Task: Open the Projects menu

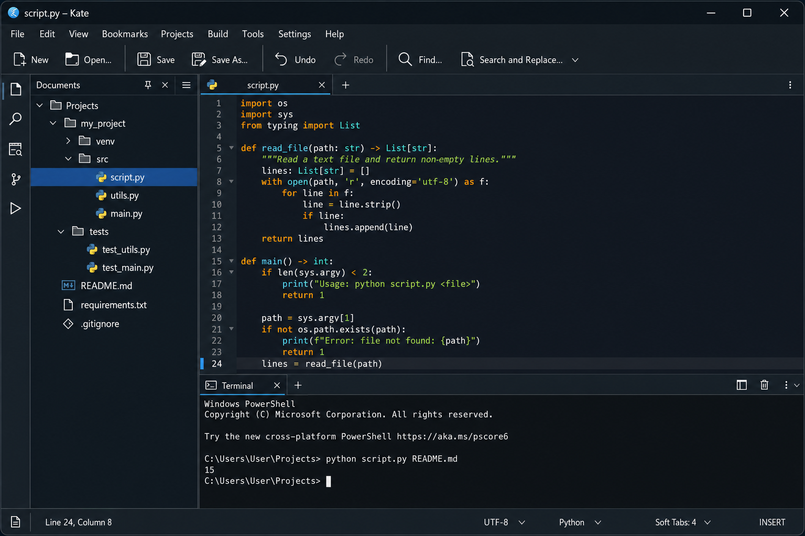Action: (x=177, y=34)
